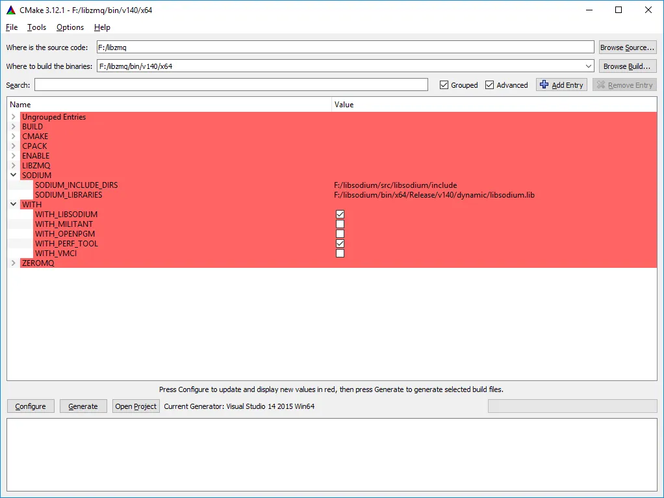664x498 pixels.
Task: Select the WITH_VMCI entry name
Action: click(x=56, y=253)
